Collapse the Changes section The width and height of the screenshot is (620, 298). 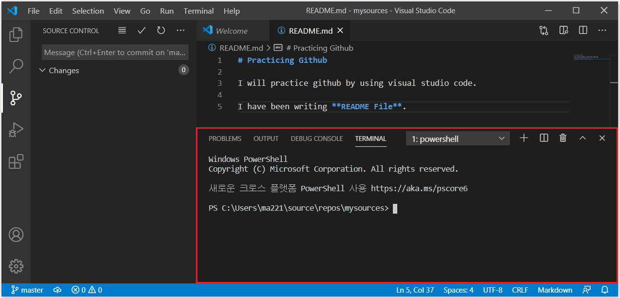[42, 70]
